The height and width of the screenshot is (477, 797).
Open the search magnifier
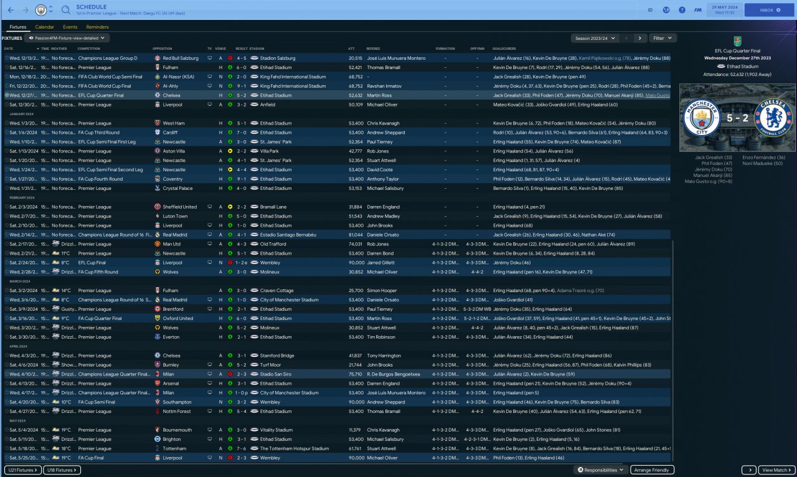coord(66,10)
